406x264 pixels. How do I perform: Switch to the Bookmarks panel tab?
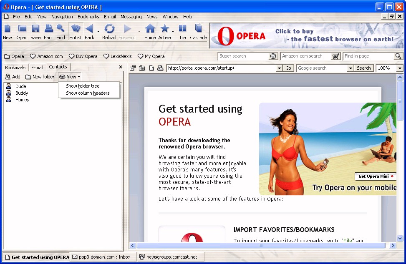click(x=16, y=67)
